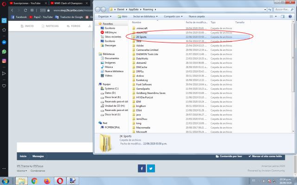Open Idioma dropdown on webpage footer
297x185 pixels.
click(x=22, y=171)
